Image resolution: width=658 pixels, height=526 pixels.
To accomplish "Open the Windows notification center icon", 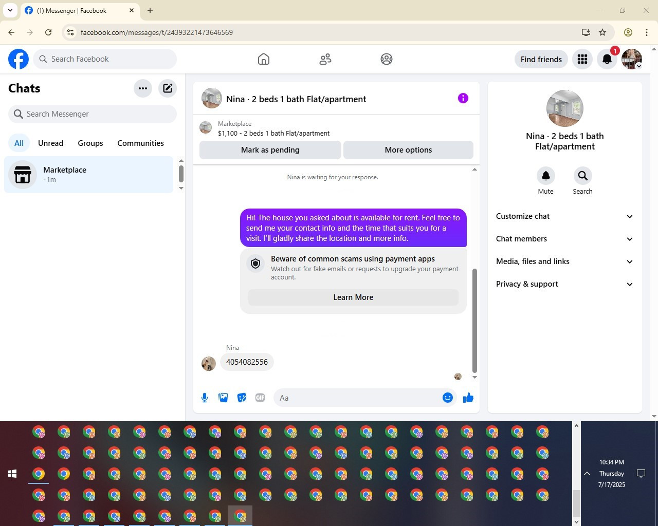I will [x=641, y=474].
